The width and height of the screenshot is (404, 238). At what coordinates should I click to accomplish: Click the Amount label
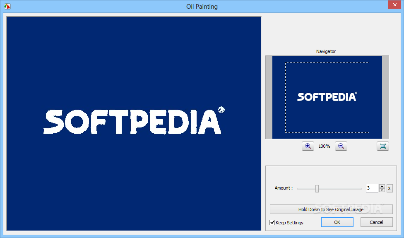click(x=284, y=188)
